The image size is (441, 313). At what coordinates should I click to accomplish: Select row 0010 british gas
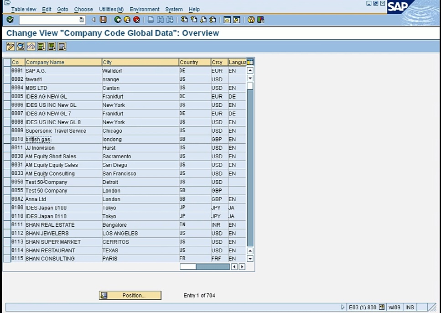pos(7,139)
